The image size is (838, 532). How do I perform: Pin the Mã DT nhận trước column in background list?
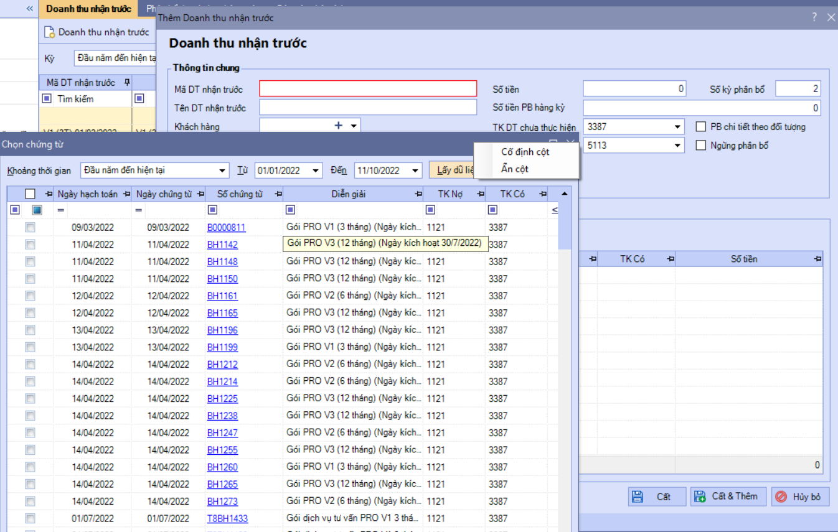[127, 82]
